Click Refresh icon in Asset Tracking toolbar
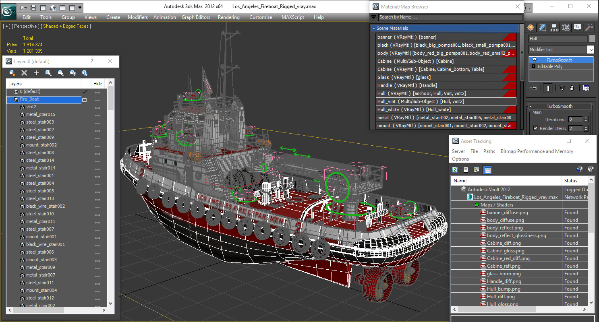Viewport: 599px width, 322px height. point(455,170)
